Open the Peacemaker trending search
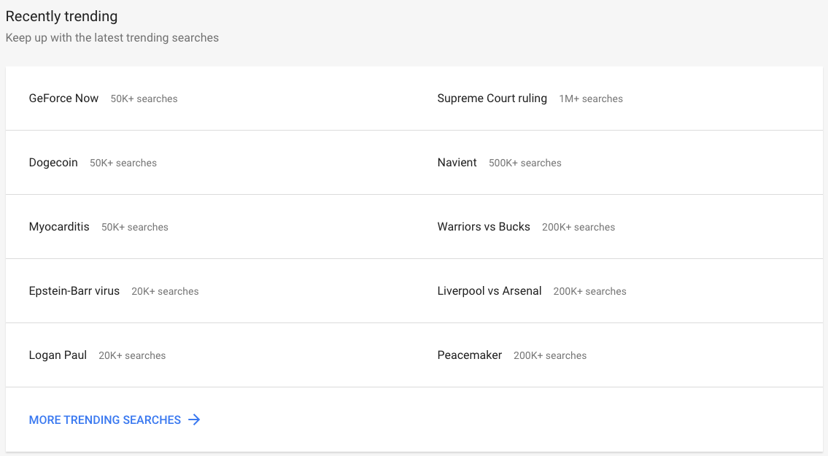 tap(469, 355)
